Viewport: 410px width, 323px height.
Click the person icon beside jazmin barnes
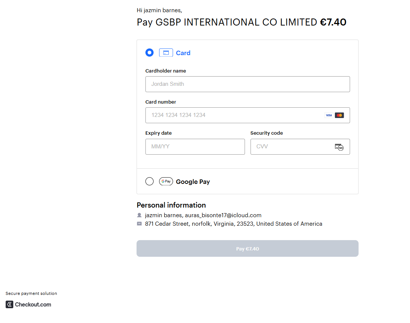click(x=140, y=215)
